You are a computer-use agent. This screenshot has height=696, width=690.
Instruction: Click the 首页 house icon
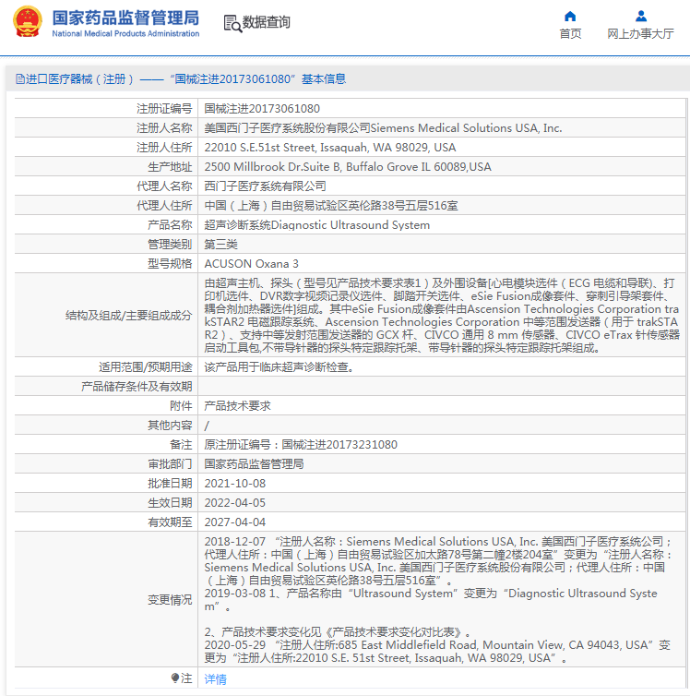570,17
